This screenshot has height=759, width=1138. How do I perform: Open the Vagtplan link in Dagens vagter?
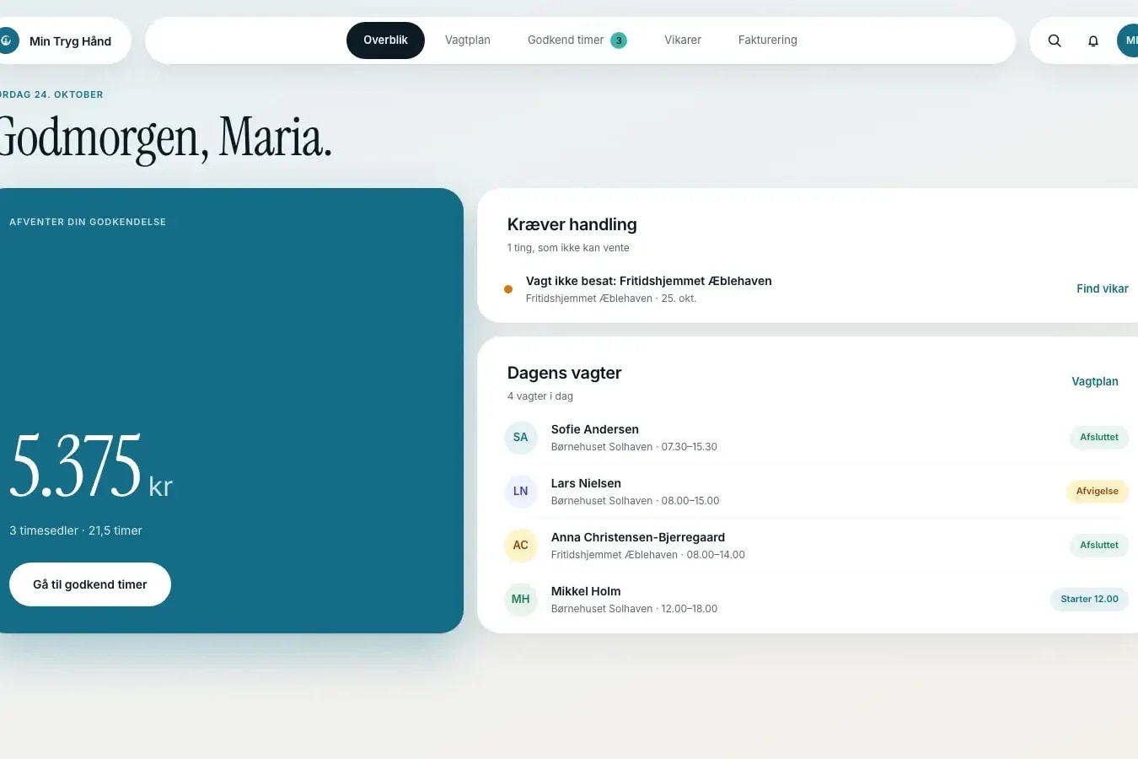tap(1095, 382)
